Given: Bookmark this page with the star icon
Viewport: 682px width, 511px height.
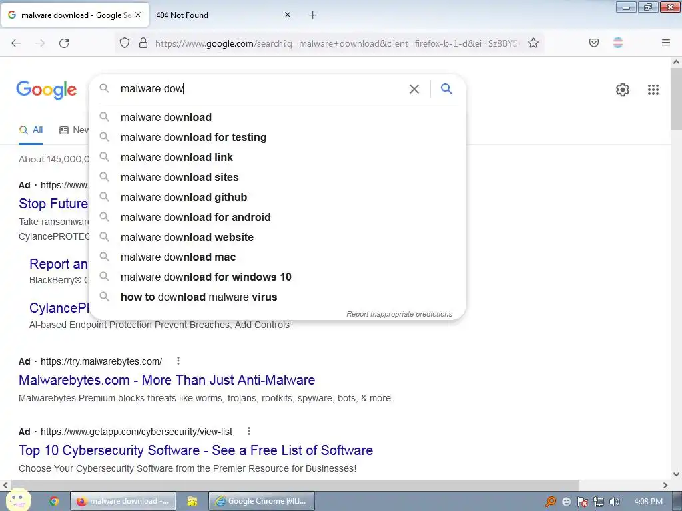Looking at the screenshot, I should pos(533,43).
